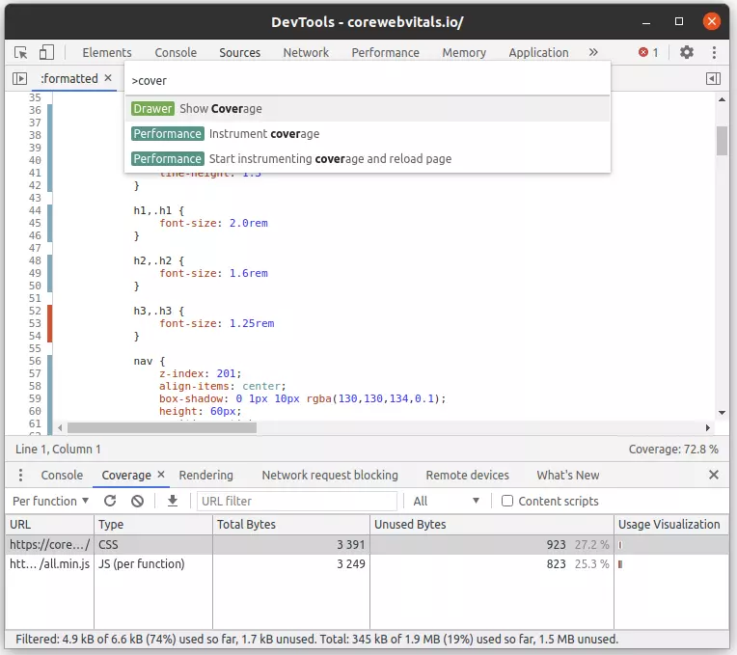Viewport: 737px width, 655px height.
Task: Enable the Content scripts checkbox
Action: tap(507, 501)
